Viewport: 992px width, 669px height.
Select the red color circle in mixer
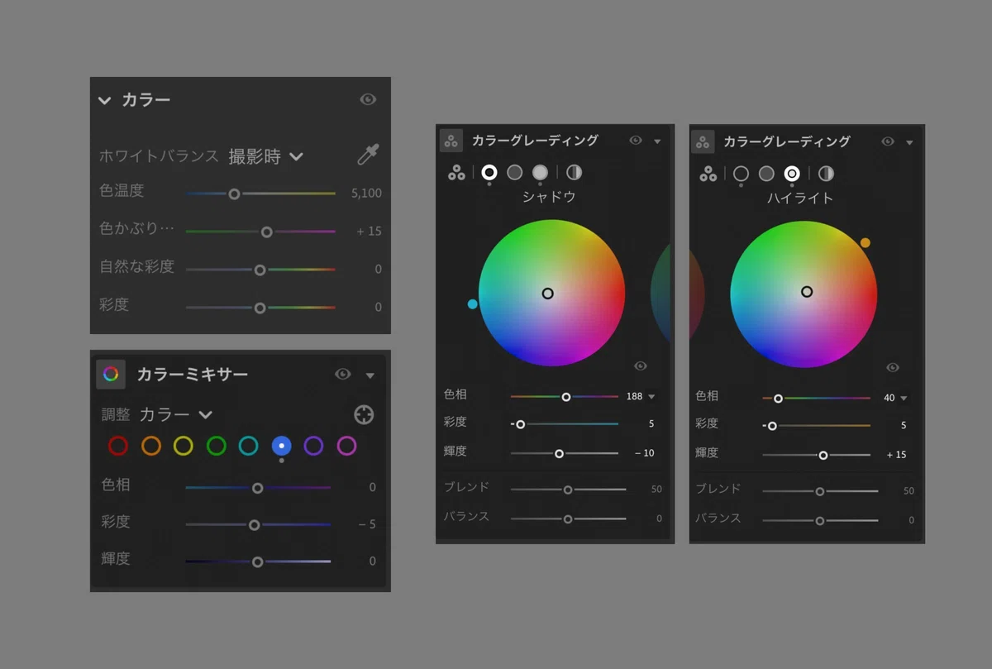point(118,447)
